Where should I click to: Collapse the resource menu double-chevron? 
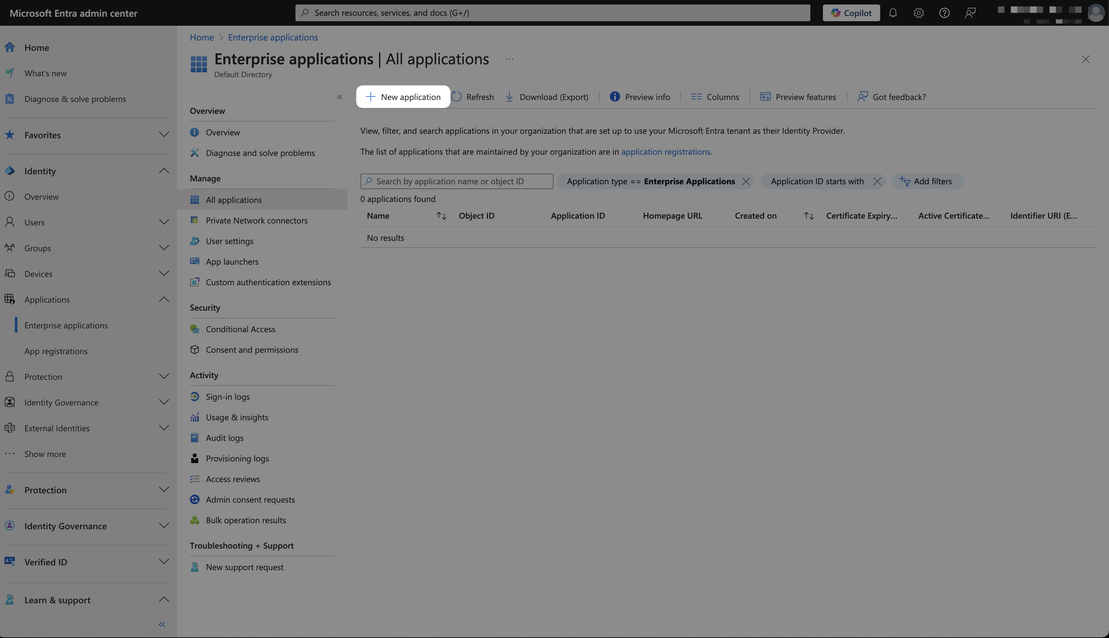pos(340,97)
